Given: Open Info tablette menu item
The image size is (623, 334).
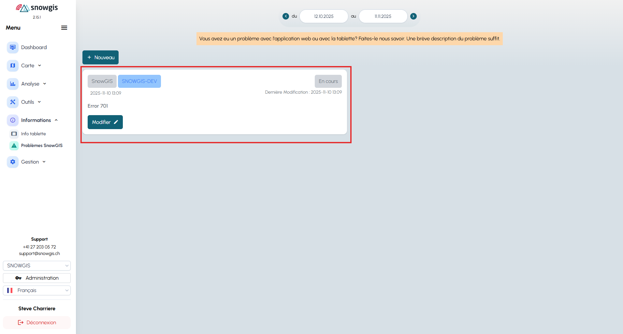Looking at the screenshot, I should pyautogui.click(x=33, y=134).
